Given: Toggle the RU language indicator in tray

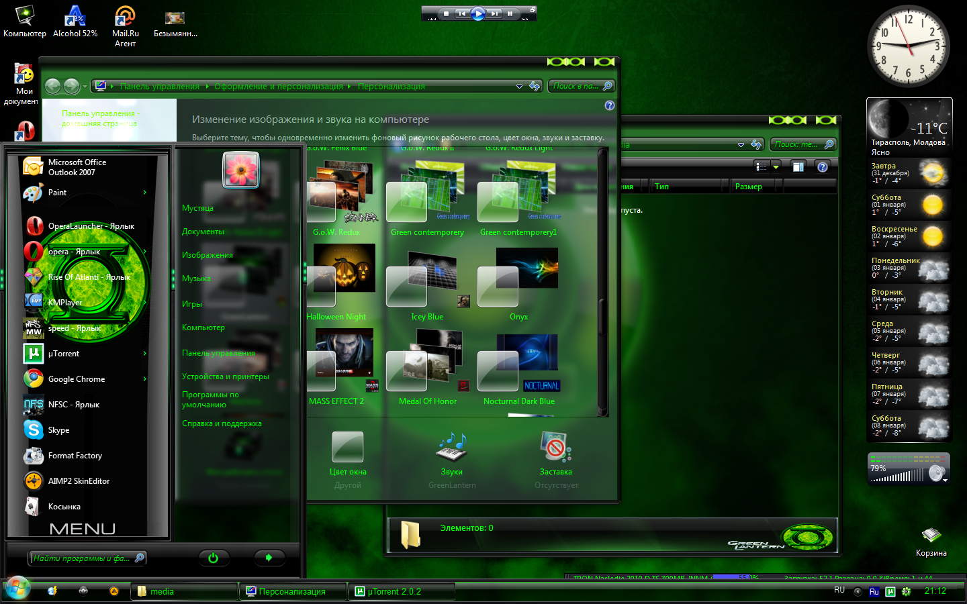Looking at the screenshot, I should point(839,590).
